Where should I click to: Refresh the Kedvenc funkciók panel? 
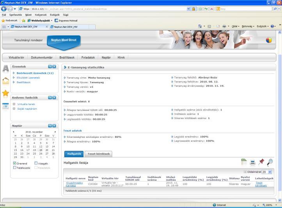[50, 98]
